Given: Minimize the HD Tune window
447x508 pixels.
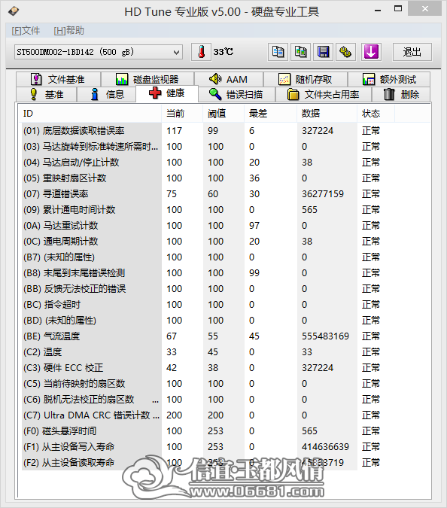Looking at the screenshot, I should pos(377,10).
